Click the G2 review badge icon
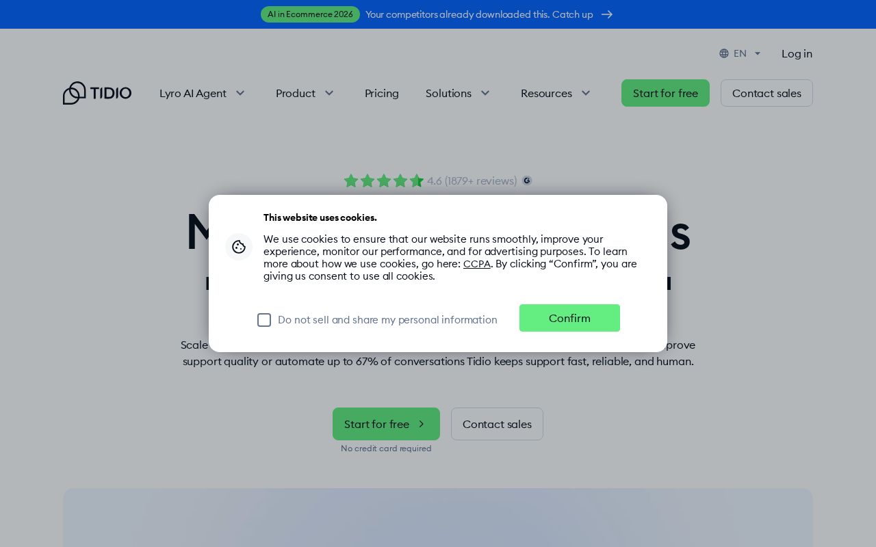Screen dimensions: 876x547 [527, 181]
